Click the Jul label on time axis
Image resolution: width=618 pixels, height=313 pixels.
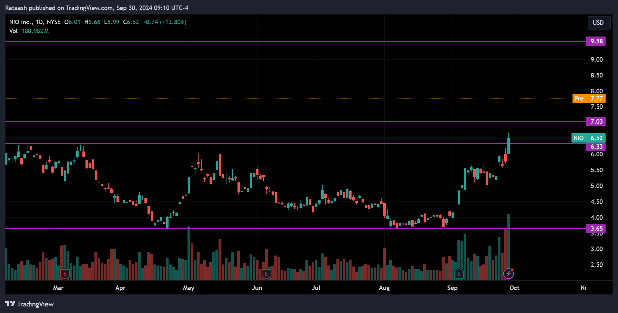[x=316, y=288]
